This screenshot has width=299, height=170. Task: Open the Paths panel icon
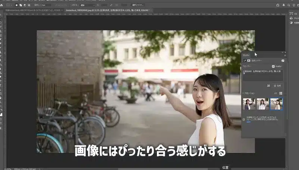pyautogui.click(x=291, y=13)
